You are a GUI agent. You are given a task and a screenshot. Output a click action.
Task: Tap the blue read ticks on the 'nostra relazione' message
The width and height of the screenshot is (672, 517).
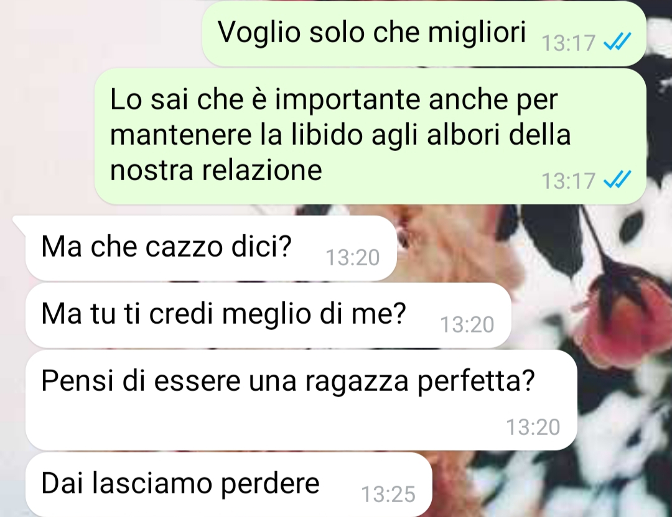click(x=617, y=180)
